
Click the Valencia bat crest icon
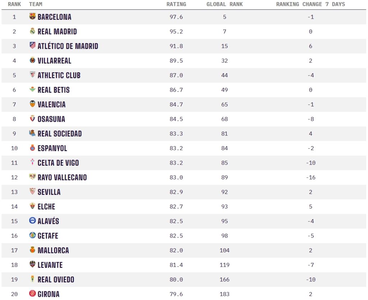coord(32,104)
